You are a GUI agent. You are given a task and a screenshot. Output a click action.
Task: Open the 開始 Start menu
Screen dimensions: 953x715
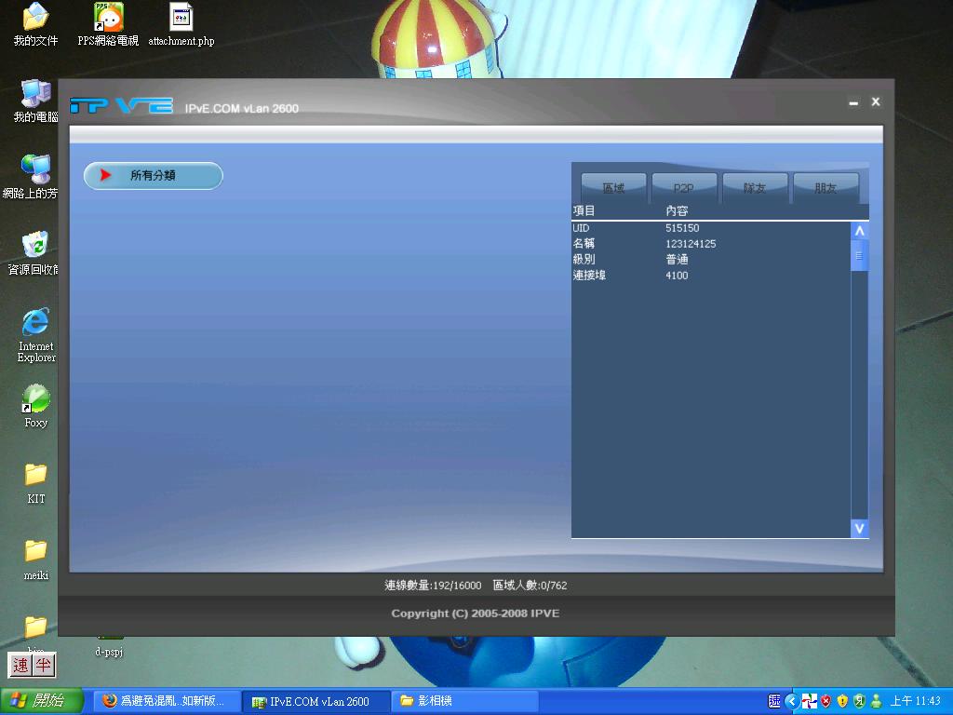[x=41, y=701]
